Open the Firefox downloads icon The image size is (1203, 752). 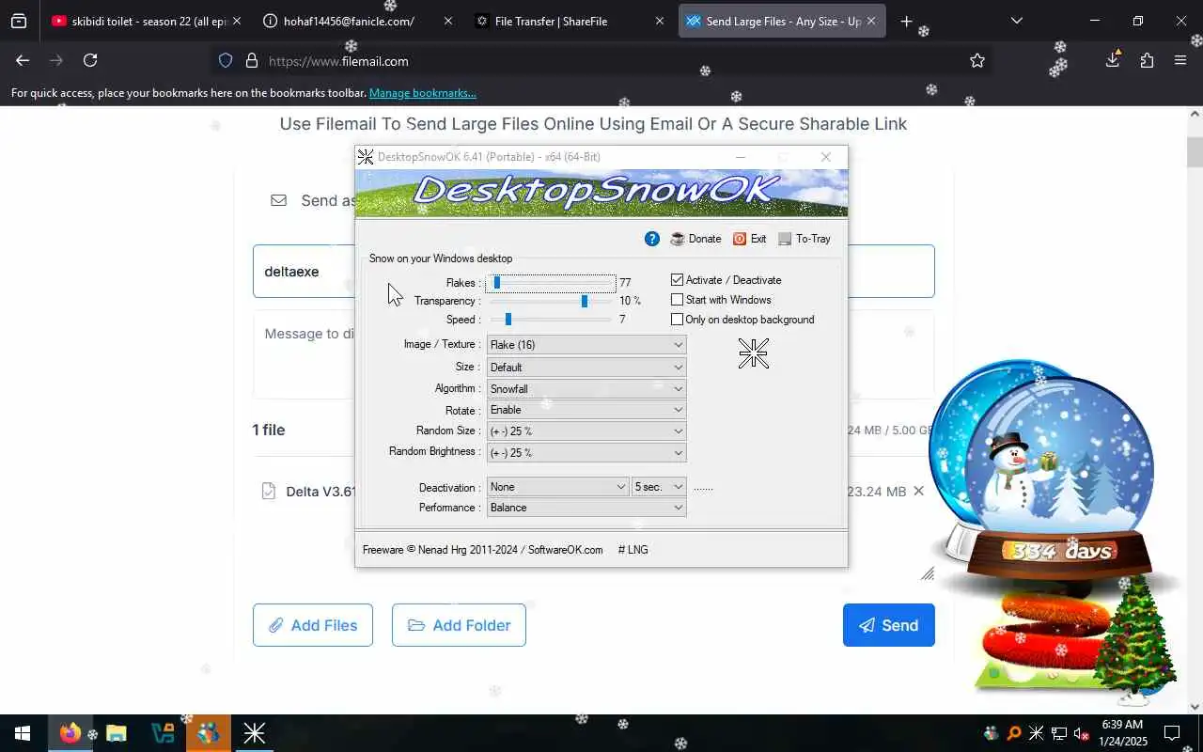[x=1113, y=60]
